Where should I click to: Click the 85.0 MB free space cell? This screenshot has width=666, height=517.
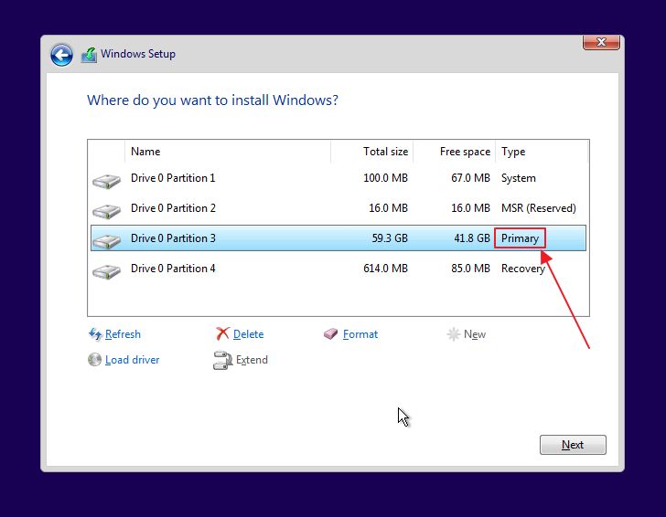470,269
